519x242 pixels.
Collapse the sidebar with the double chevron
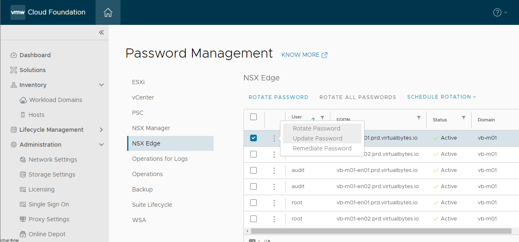point(101,32)
